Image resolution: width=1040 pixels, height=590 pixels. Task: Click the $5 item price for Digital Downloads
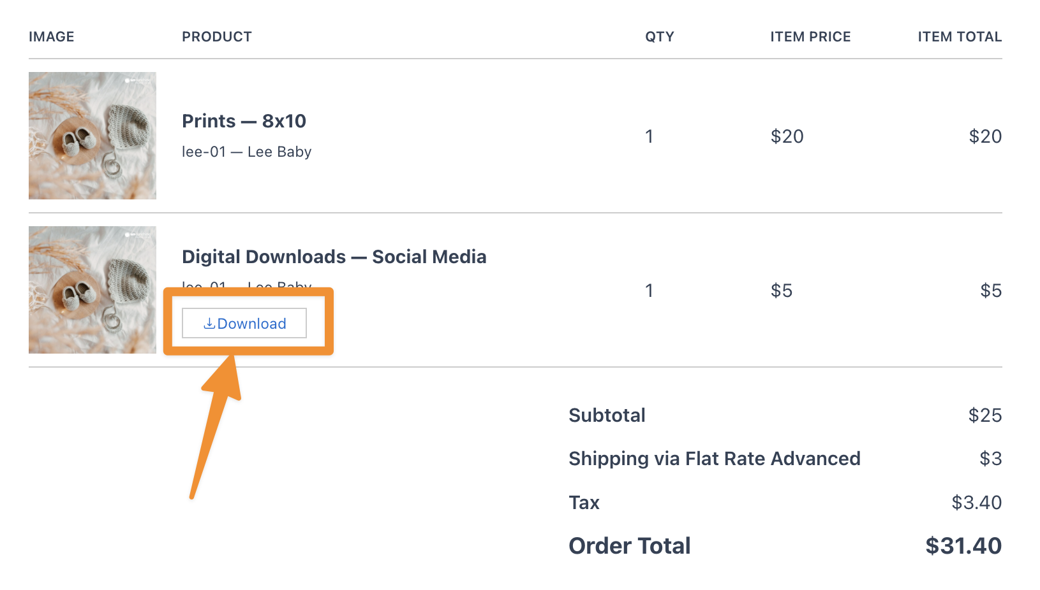782,290
